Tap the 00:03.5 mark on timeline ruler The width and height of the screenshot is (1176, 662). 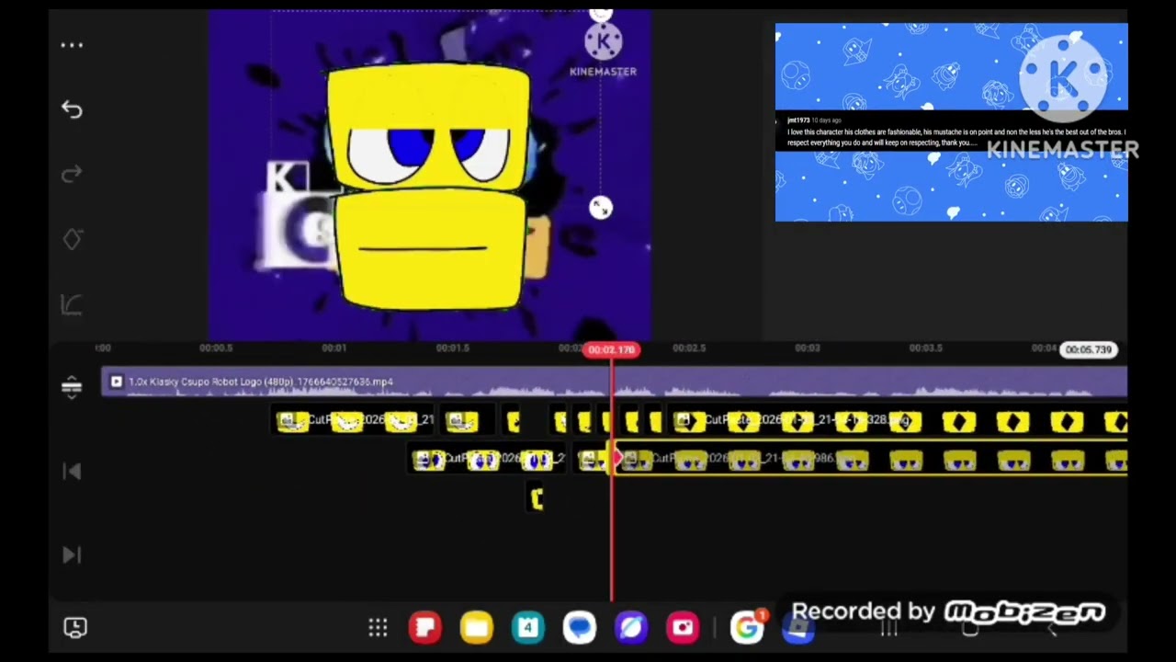926,348
